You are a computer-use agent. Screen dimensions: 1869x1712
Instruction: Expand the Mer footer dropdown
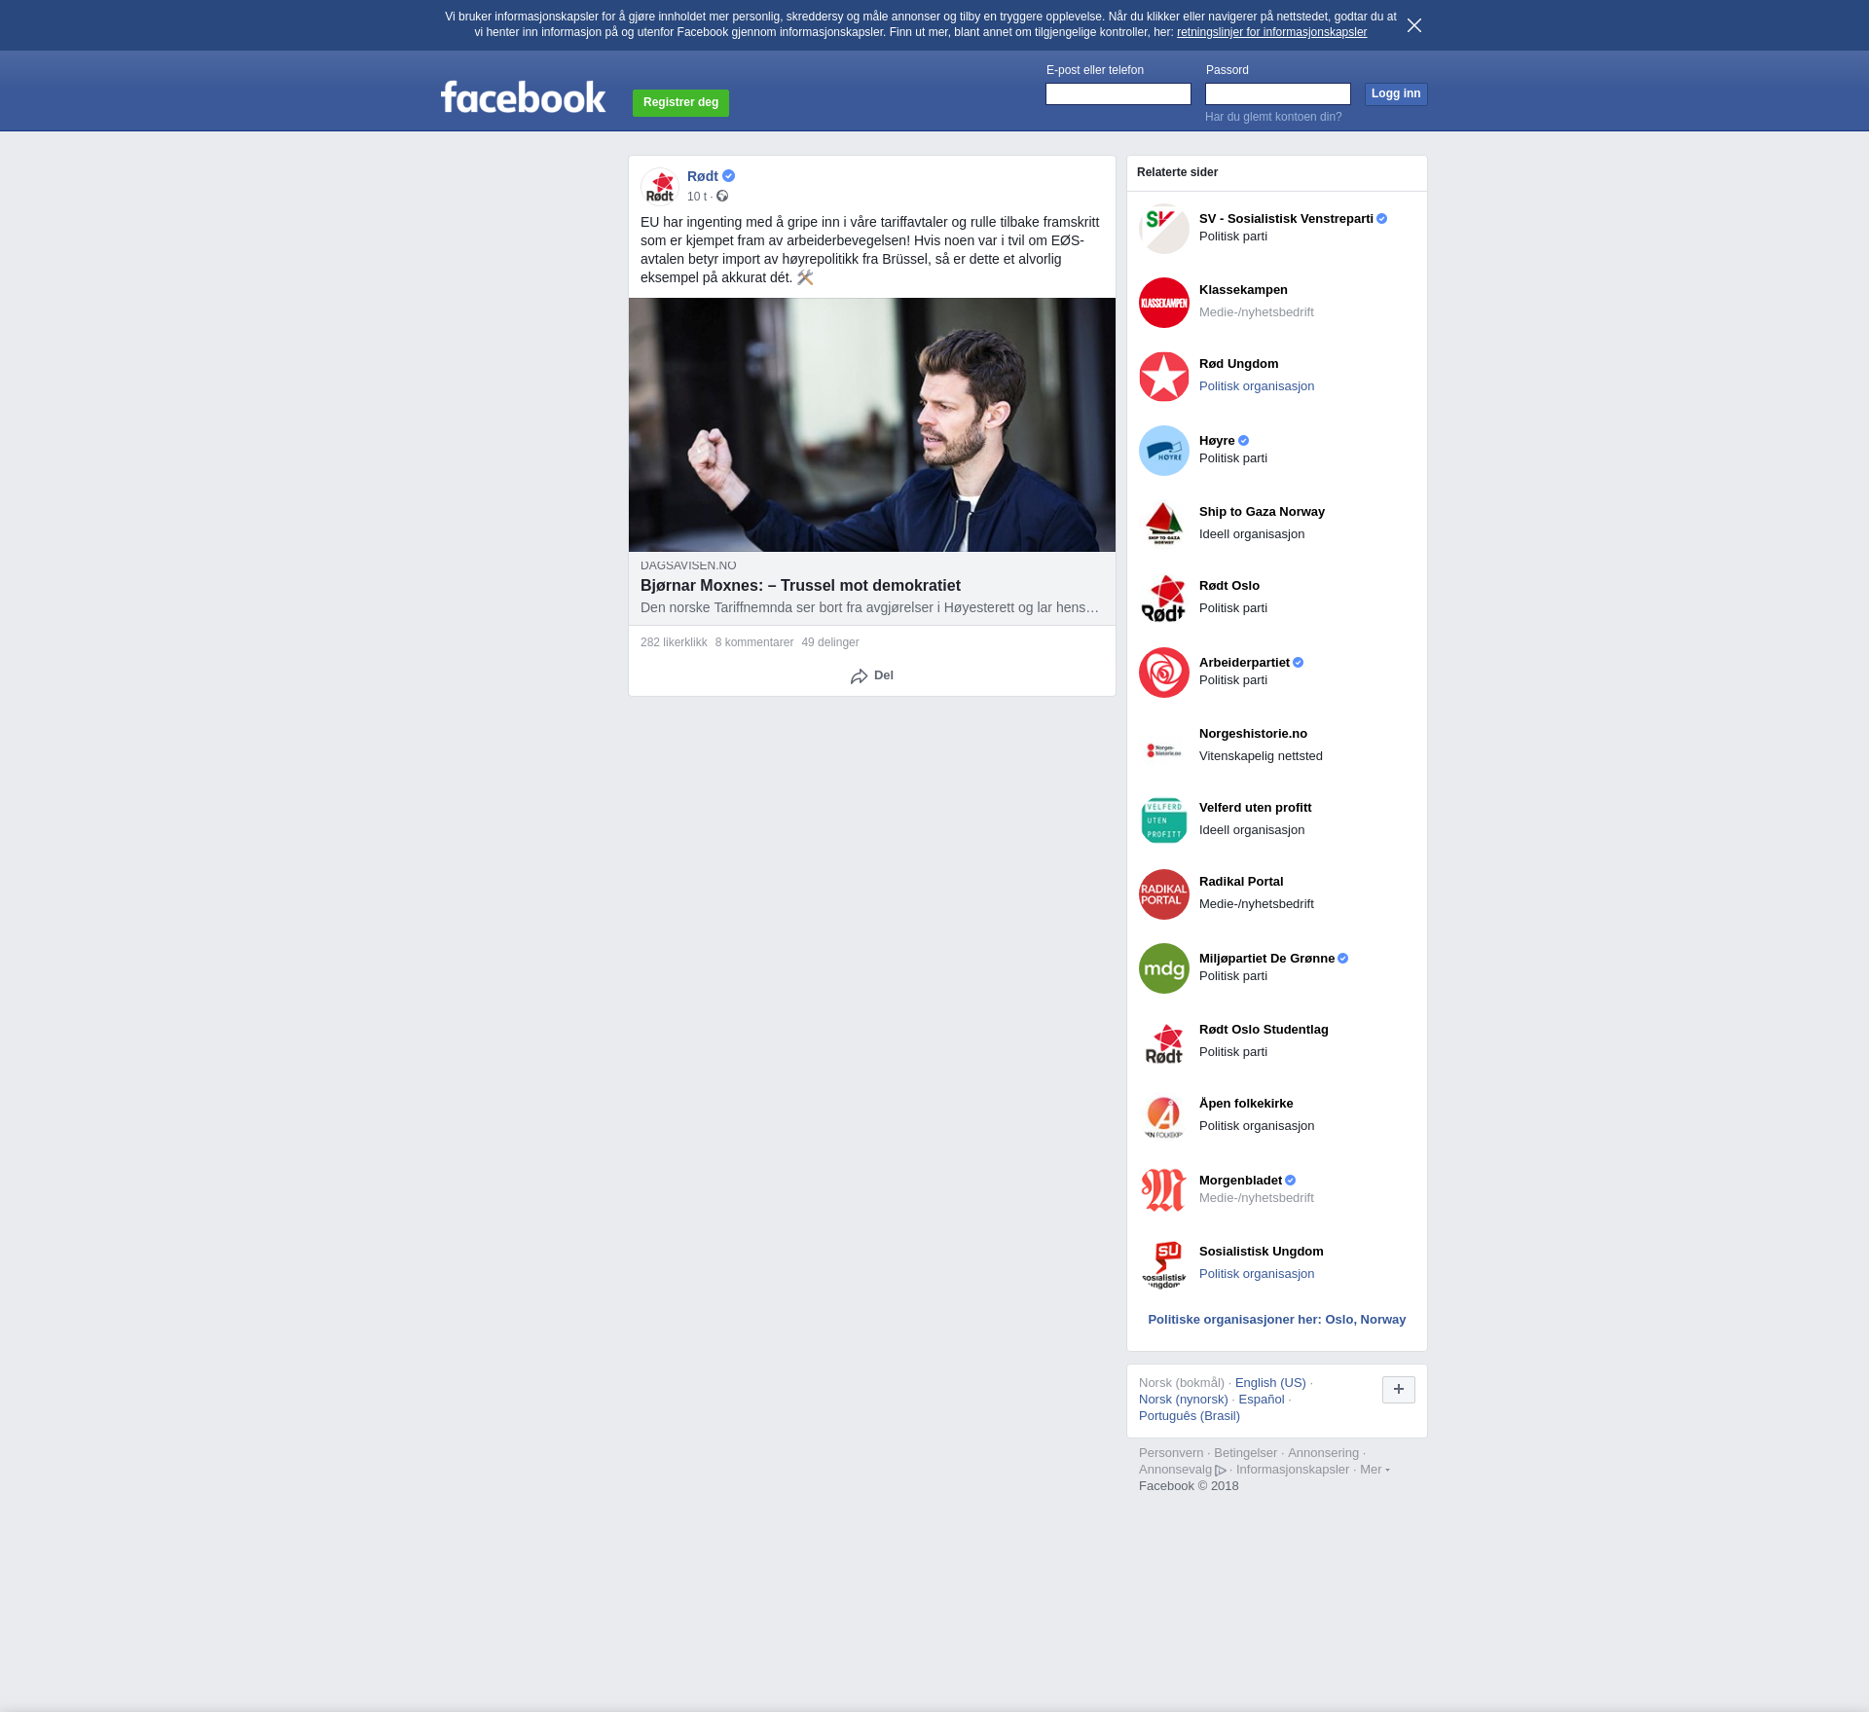[1374, 1470]
